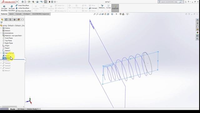Switch to the Features tab
The width and height of the screenshot is (200, 113).
4,14
